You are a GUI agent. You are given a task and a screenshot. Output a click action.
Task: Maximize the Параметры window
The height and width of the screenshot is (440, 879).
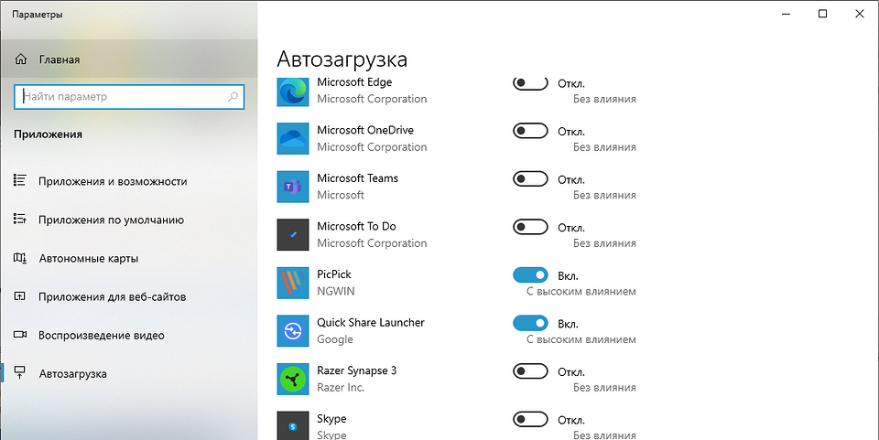pos(822,15)
